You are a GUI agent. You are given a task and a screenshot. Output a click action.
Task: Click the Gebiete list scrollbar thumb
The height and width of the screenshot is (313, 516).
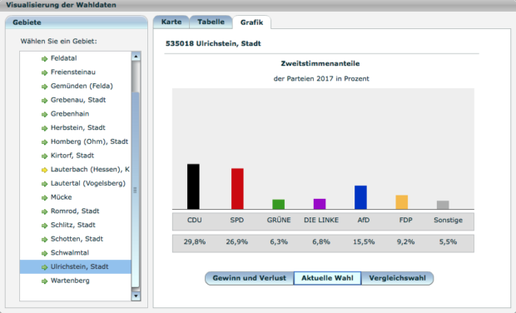click(136, 190)
